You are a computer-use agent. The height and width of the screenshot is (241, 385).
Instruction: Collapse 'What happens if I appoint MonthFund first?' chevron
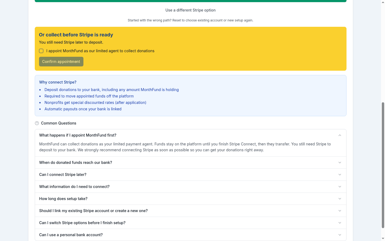pos(340,135)
